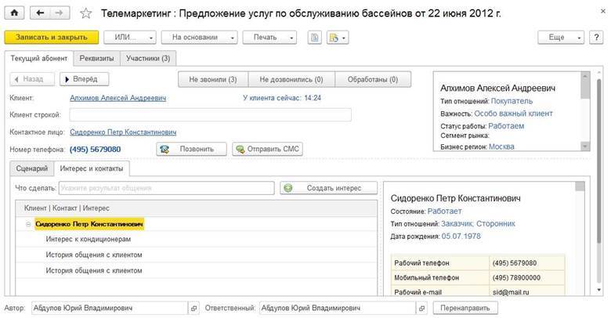This screenshot has height=318, width=611.
Task: Navigate back with the left arrow
Action: [x=40, y=13]
